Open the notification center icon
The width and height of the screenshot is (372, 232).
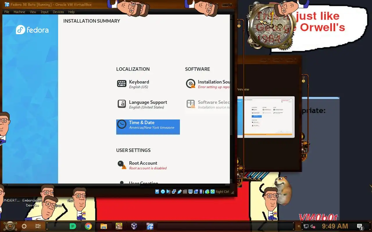pos(360,226)
